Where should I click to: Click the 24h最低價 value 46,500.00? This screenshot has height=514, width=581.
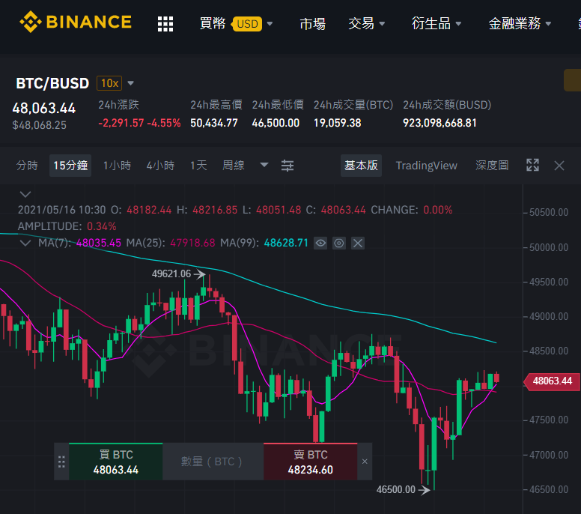[276, 123]
